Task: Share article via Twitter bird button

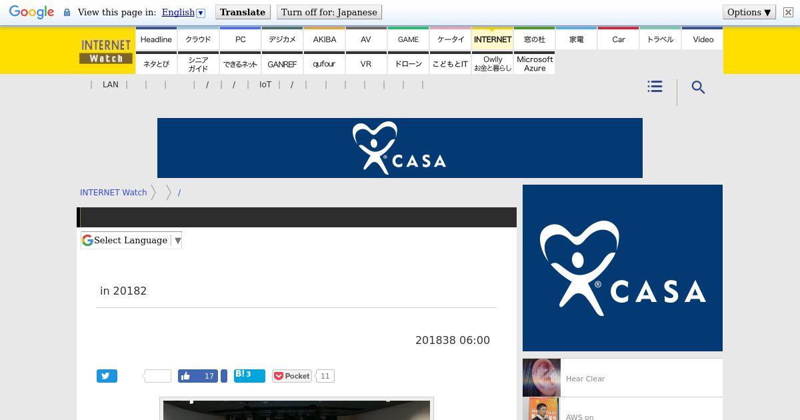Action: [107, 376]
